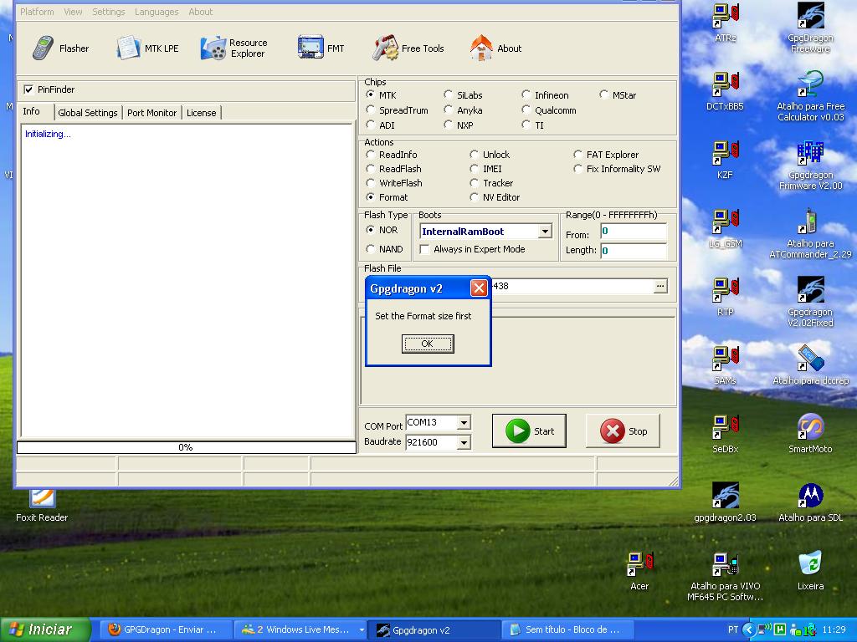Confirm the dialog with OK
857x642 pixels.
tap(428, 344)
